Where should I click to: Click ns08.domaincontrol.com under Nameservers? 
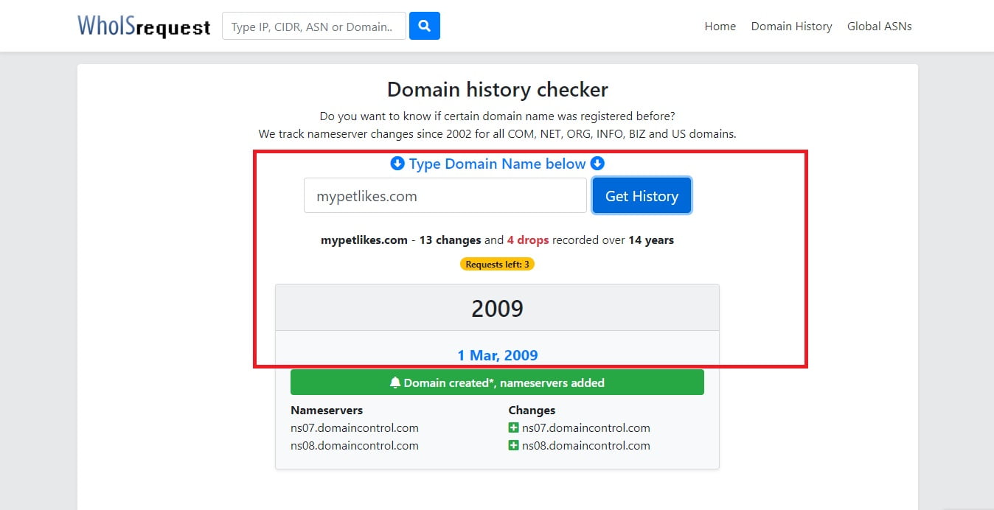coord(355,445)
